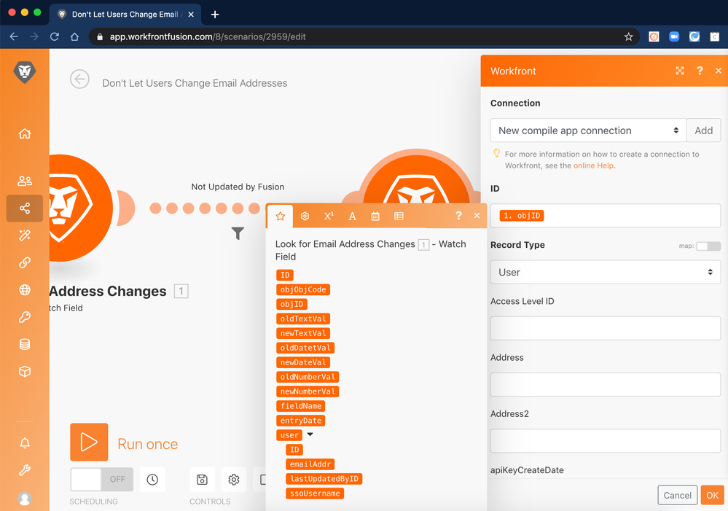
Task: Click the Run once play button
Action: coord(89,442)
